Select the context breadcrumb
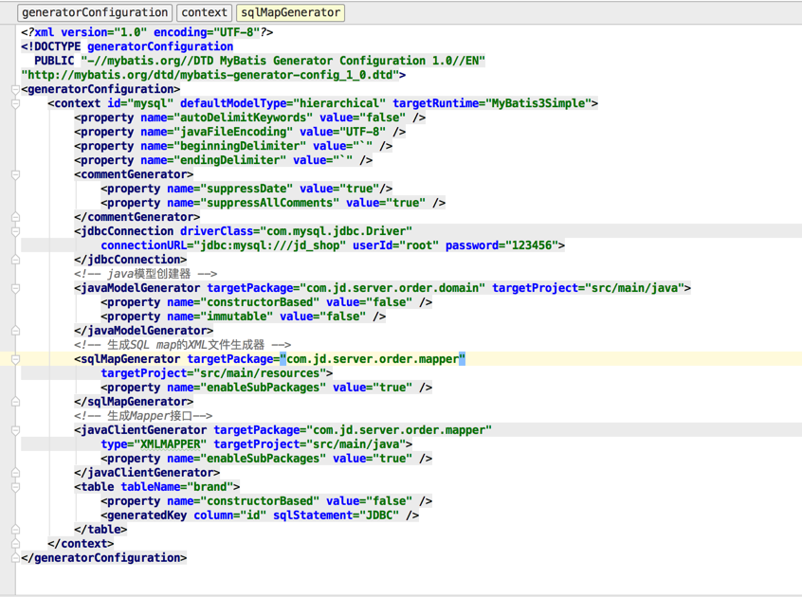Screen dimensions: 802x597 click(204, 12)
